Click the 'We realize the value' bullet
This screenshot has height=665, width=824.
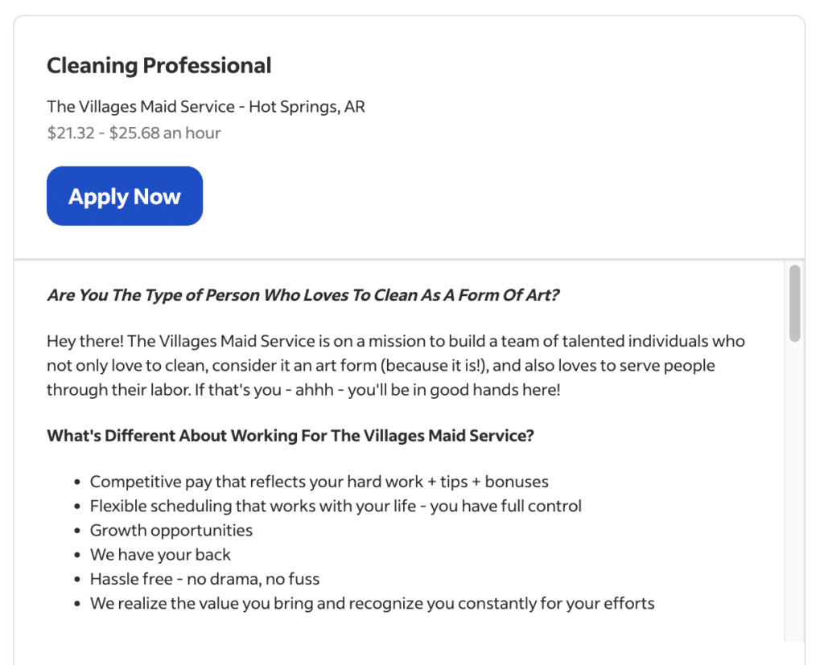coord(372,603)
